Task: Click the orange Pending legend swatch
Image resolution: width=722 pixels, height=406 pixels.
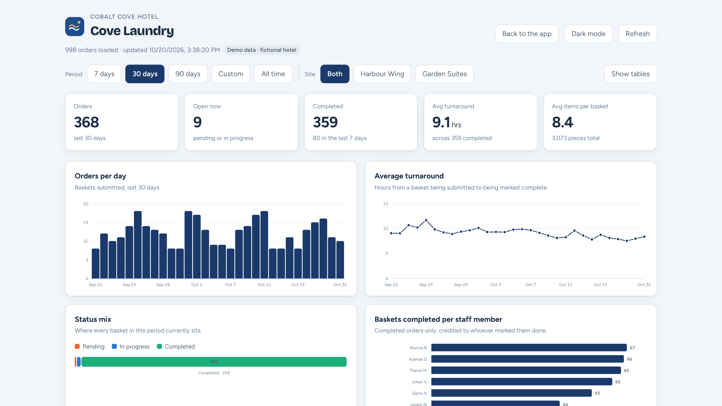Action: point(77,347)
